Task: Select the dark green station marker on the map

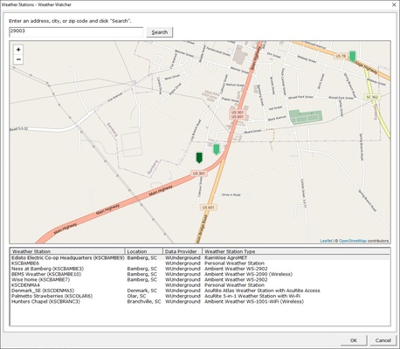Action: point(199,158)
